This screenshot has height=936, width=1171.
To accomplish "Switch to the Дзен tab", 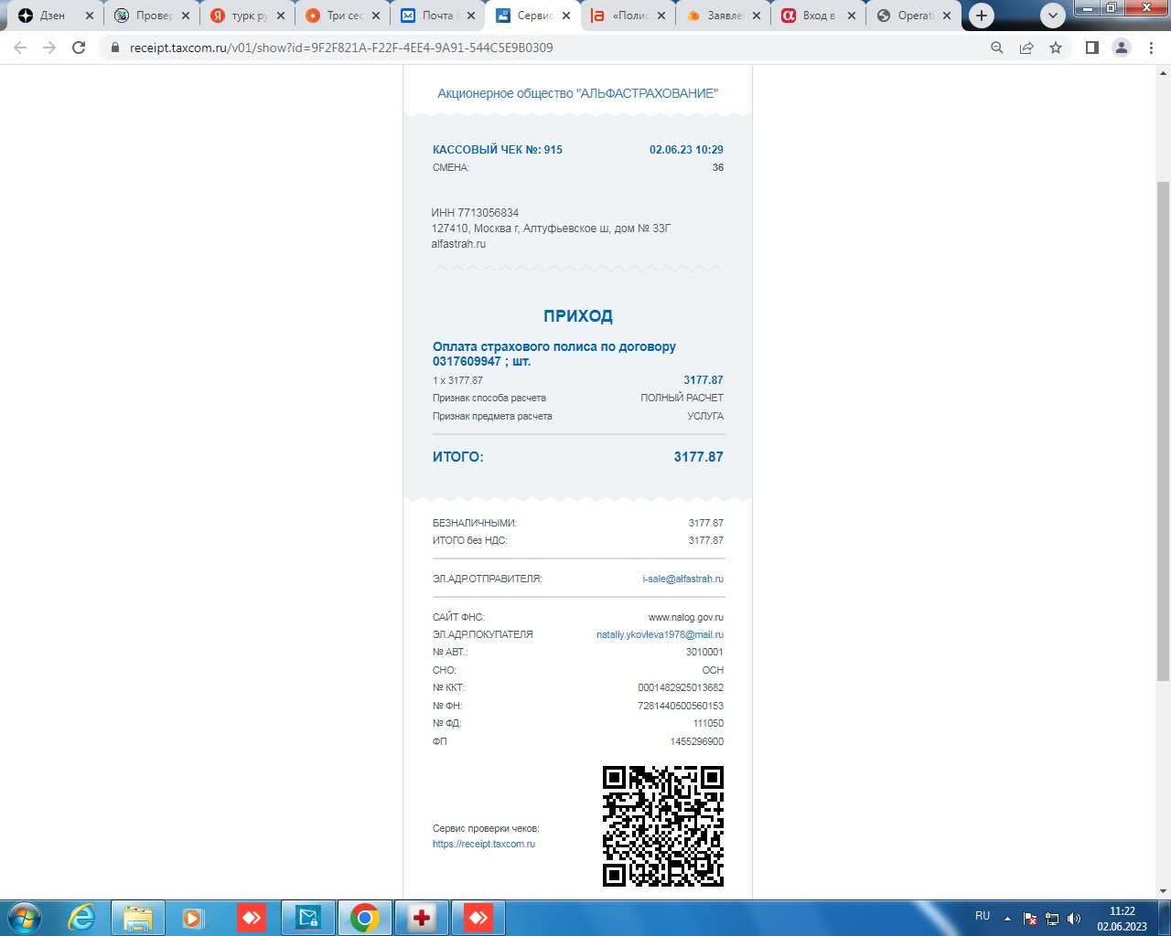I will point(53,16).
